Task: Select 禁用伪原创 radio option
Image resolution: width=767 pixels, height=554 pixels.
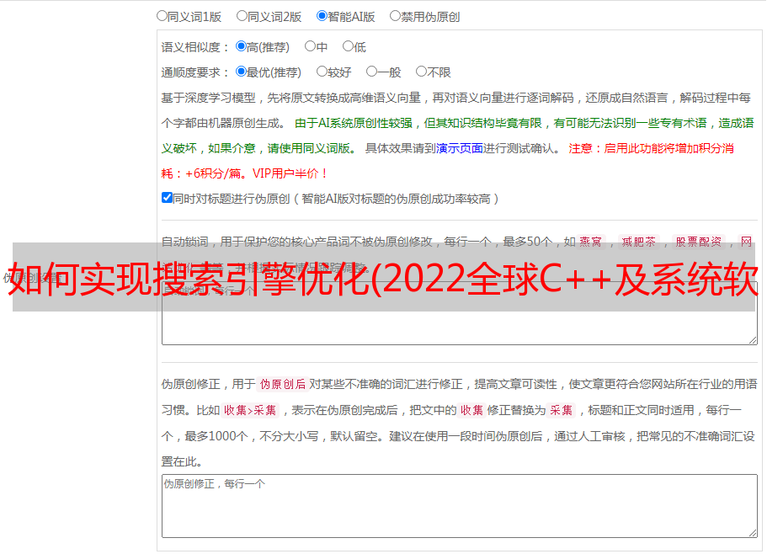Action: pos(395,16)
